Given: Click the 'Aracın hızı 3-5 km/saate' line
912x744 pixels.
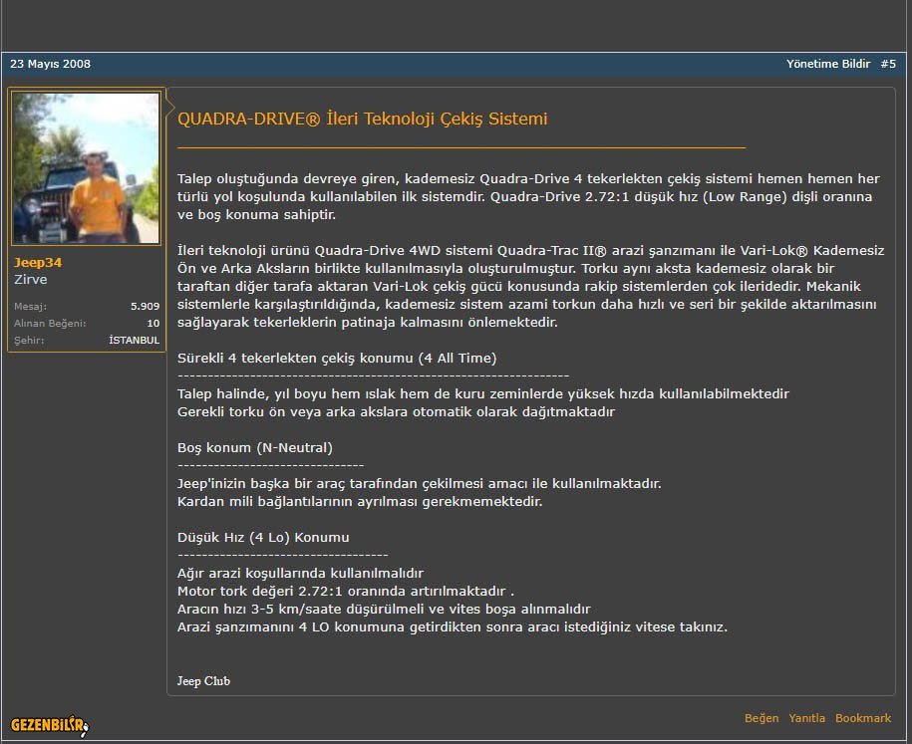Looking at the screenshot, I should click(x=384, y=609).
